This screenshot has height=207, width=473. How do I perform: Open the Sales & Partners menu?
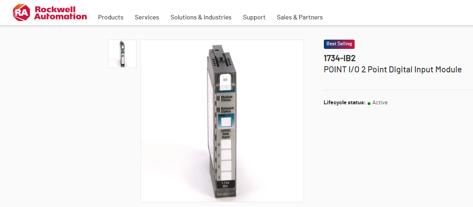[x=300, y=17]
